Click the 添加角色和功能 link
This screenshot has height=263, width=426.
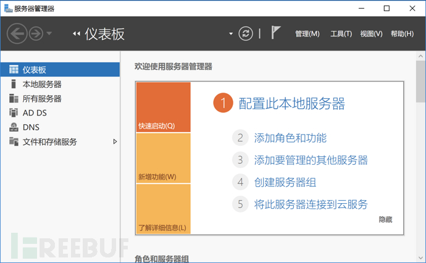click(x=290, y=138)
